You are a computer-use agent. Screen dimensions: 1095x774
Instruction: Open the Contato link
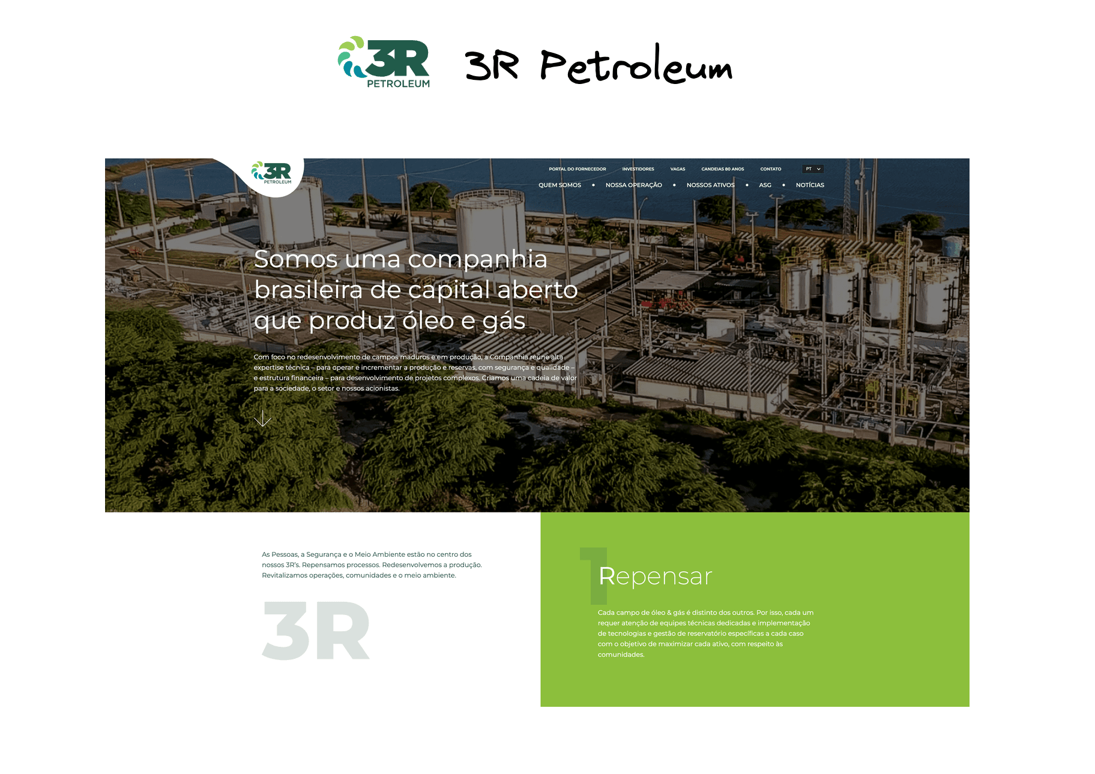click(x=770, y=169)
